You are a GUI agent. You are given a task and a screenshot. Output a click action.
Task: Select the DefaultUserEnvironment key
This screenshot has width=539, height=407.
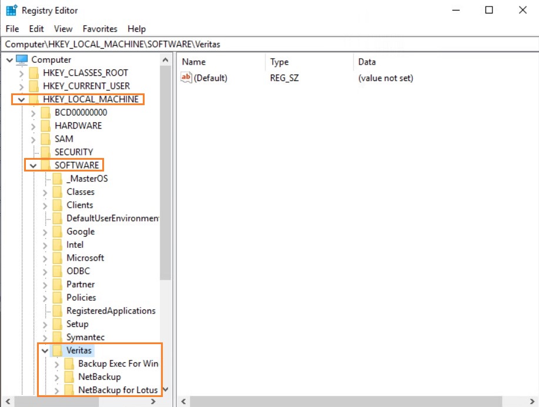pos(112,218)
